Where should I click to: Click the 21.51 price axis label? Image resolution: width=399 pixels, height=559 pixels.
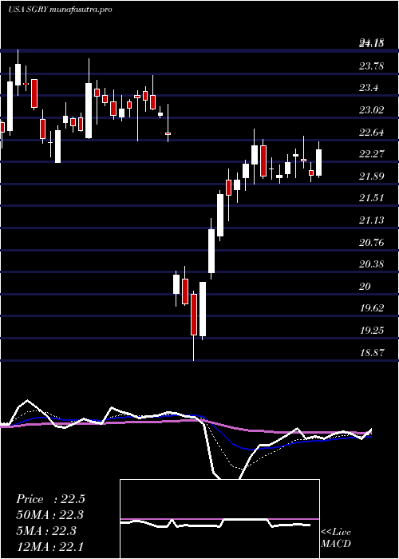[x=372, y=198]
